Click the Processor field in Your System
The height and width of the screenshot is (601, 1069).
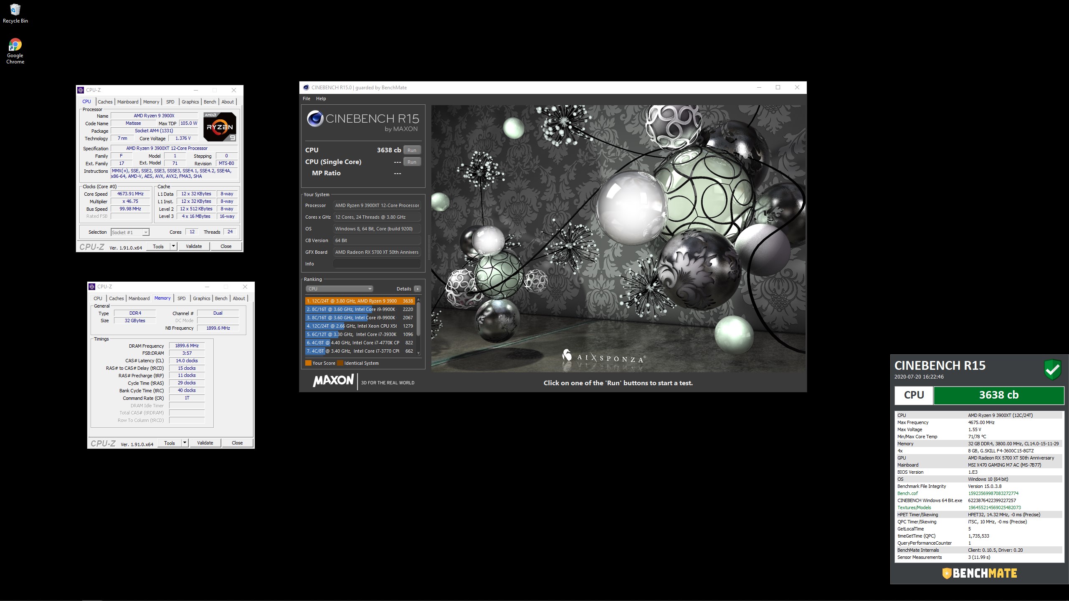click(x=377, y=205)
